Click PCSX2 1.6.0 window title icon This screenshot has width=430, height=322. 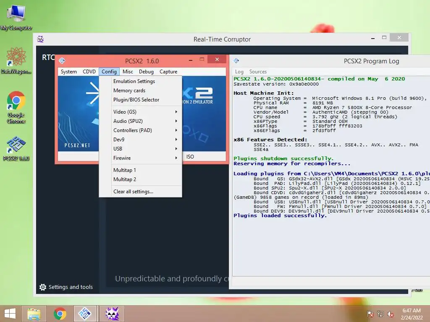(x=62, y=60)
